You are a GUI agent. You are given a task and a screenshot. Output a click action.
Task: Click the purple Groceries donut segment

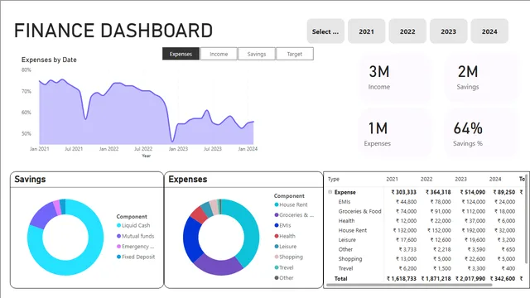click(219, 267)
